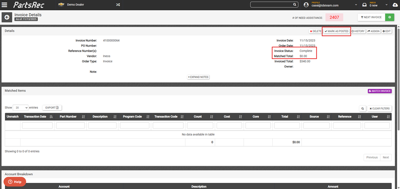Click cassi@tdsteam.com profile email
This screenshot has width=400, height=189.
point(325,6)
